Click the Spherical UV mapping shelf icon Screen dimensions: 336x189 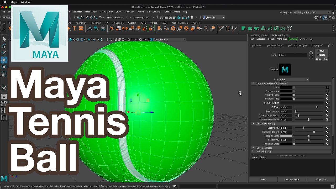point(257,28)
